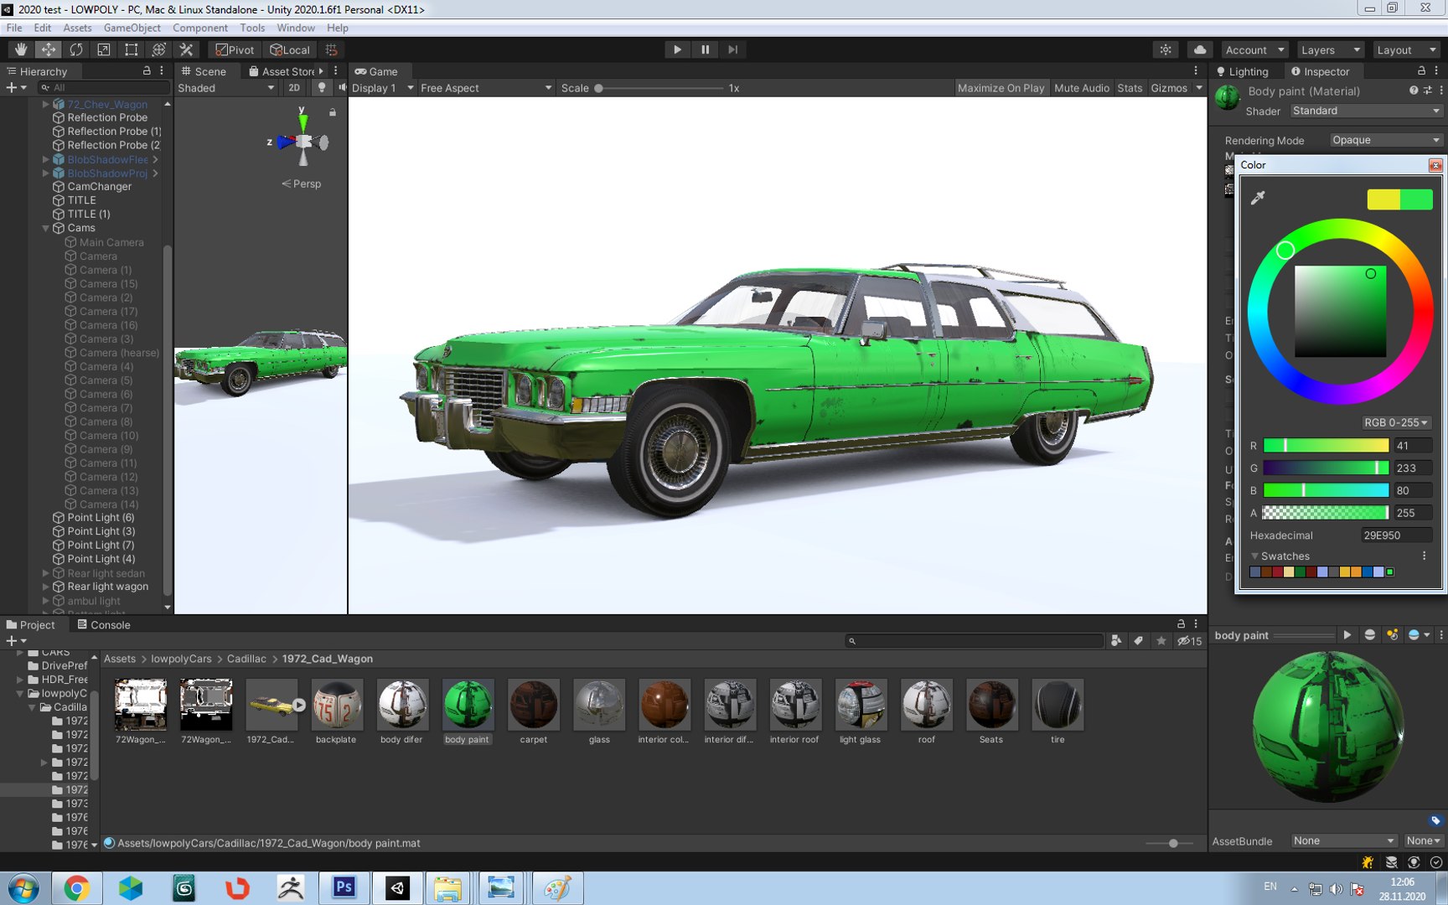Viewport: 1448px width, 905px height.
Task: Open Account dropdown button
Action: 1254,49
